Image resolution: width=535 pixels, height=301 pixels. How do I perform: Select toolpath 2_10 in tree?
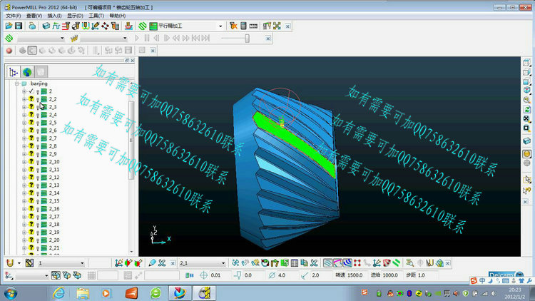coord(54,162)
